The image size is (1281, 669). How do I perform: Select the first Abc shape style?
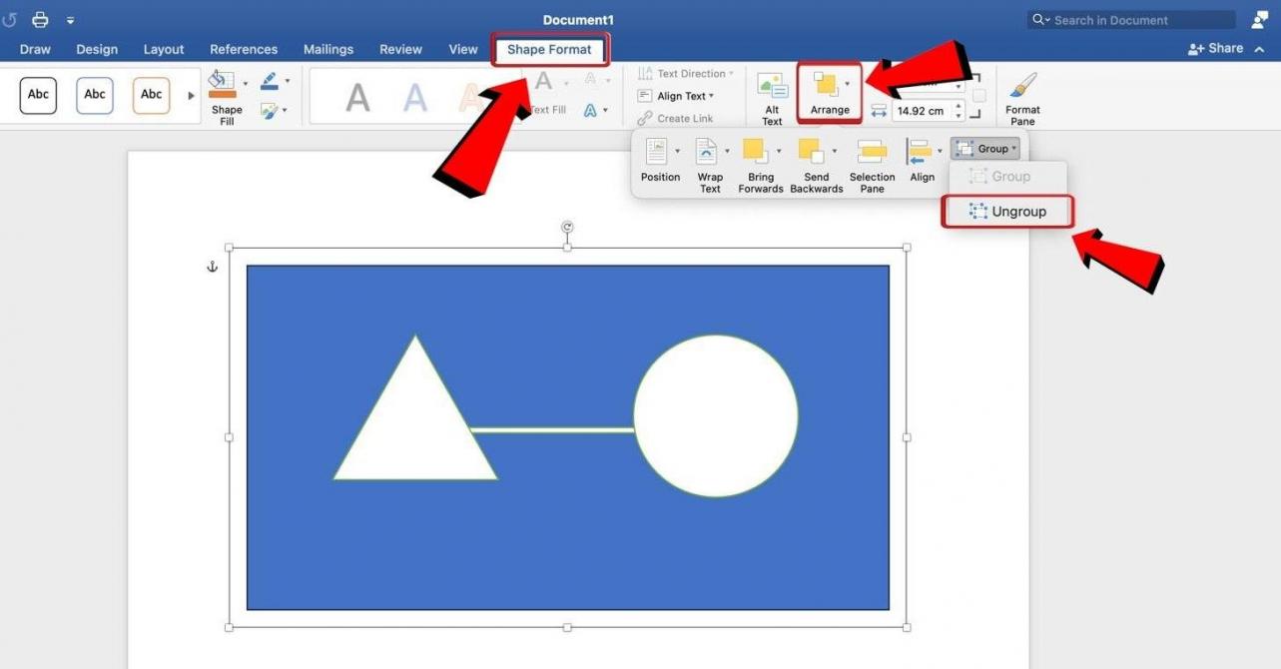[x=38, y=94]
